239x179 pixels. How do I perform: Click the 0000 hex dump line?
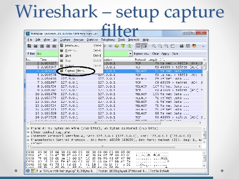(98, 152)
